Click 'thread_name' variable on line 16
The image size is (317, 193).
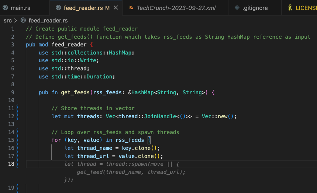[94, 148]
